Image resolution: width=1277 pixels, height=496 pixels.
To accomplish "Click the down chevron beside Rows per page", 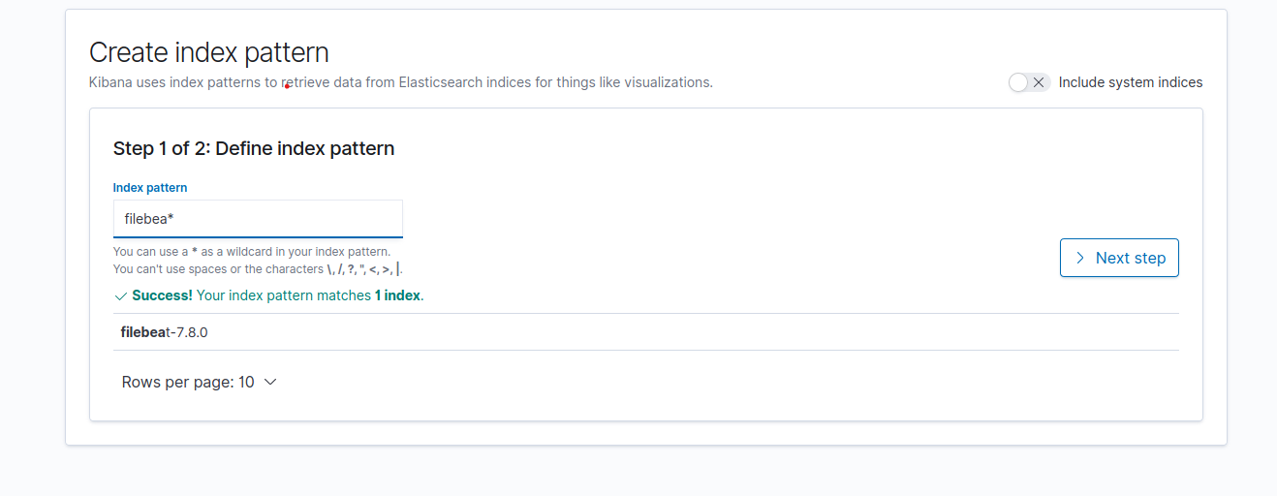I will pos(270,382).
